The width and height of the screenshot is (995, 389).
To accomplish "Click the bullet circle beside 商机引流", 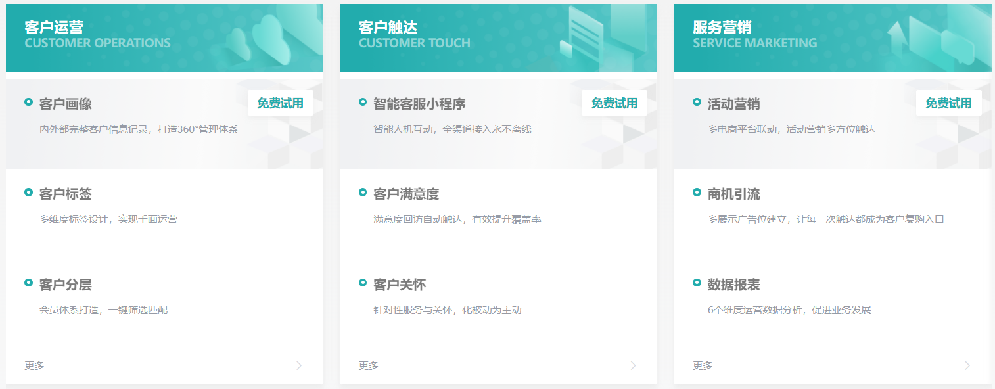I will click(x=697, y=192).
